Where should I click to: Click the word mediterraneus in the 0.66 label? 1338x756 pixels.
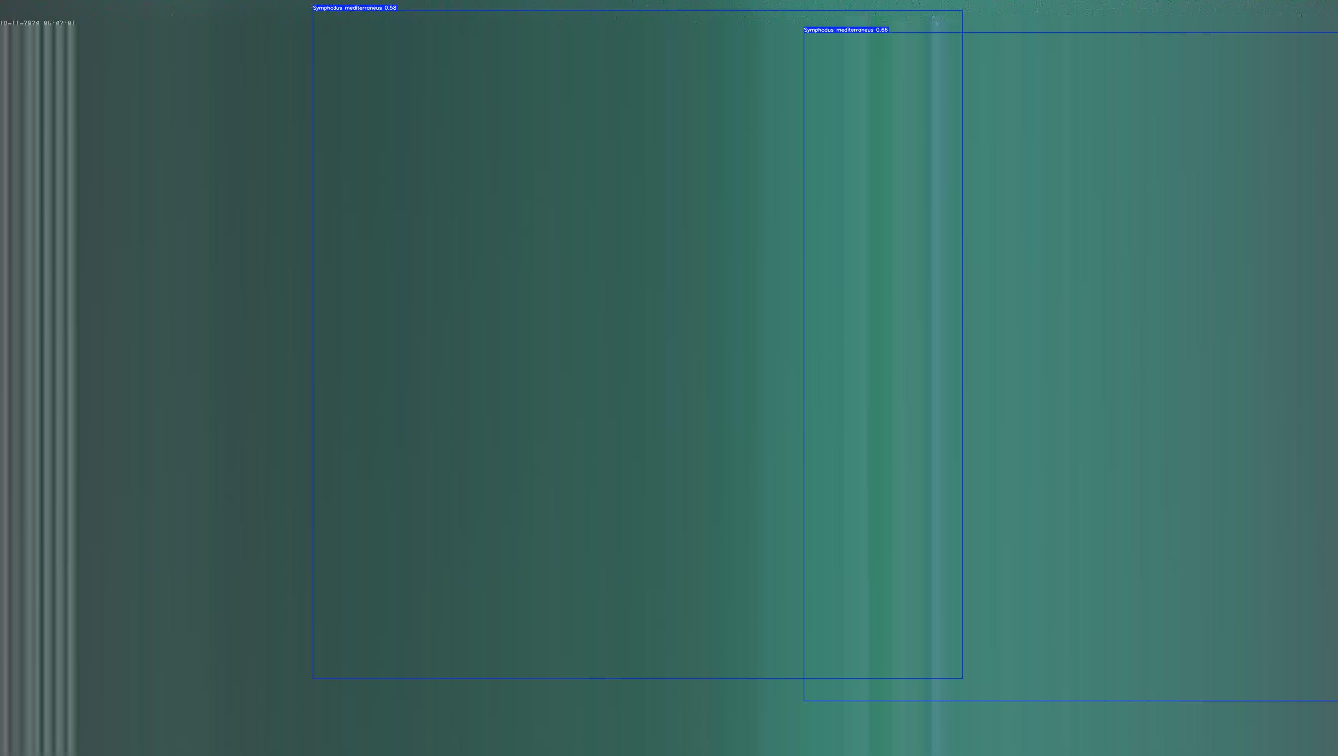tap(854, 30)
